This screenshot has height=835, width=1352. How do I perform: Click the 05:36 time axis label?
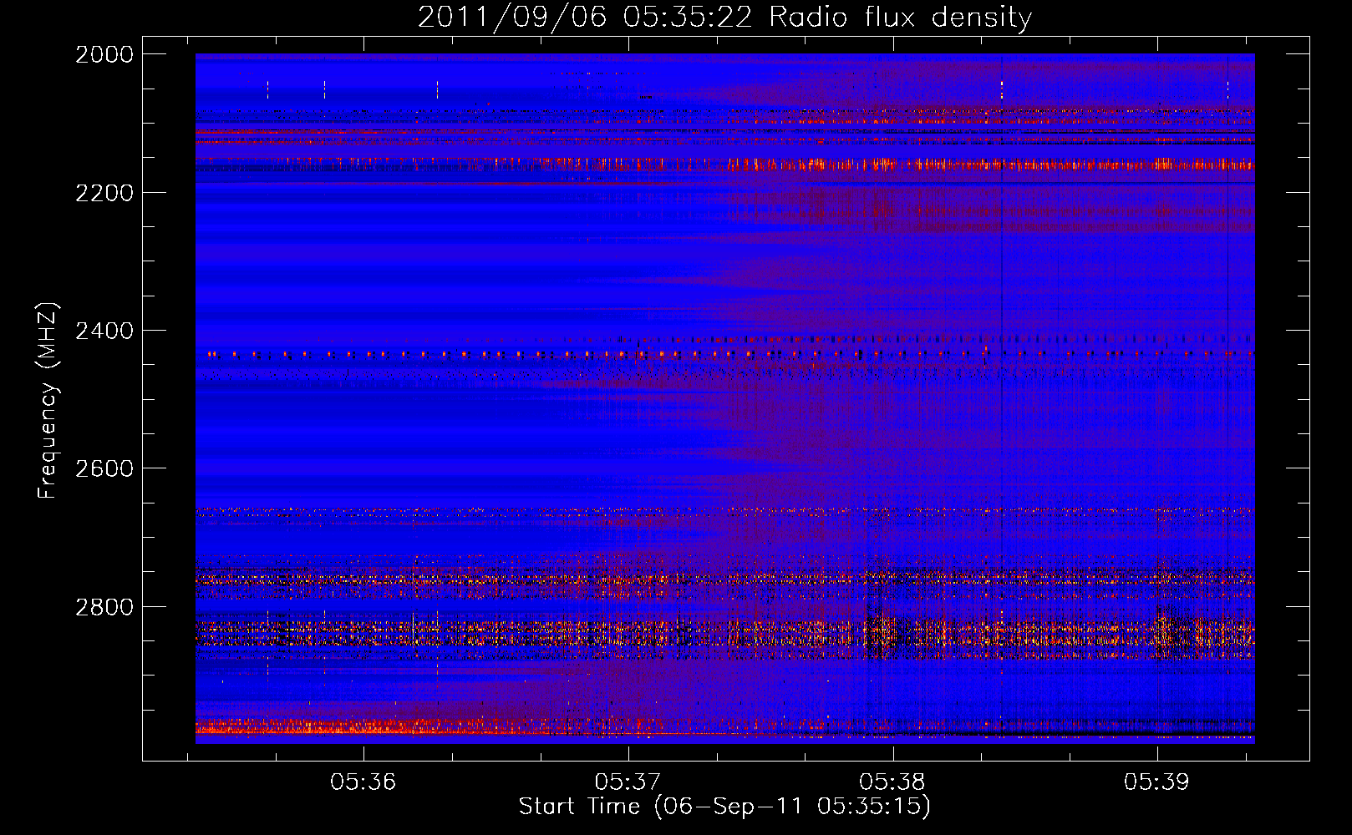pyautogui.click(x=363, y=782)
